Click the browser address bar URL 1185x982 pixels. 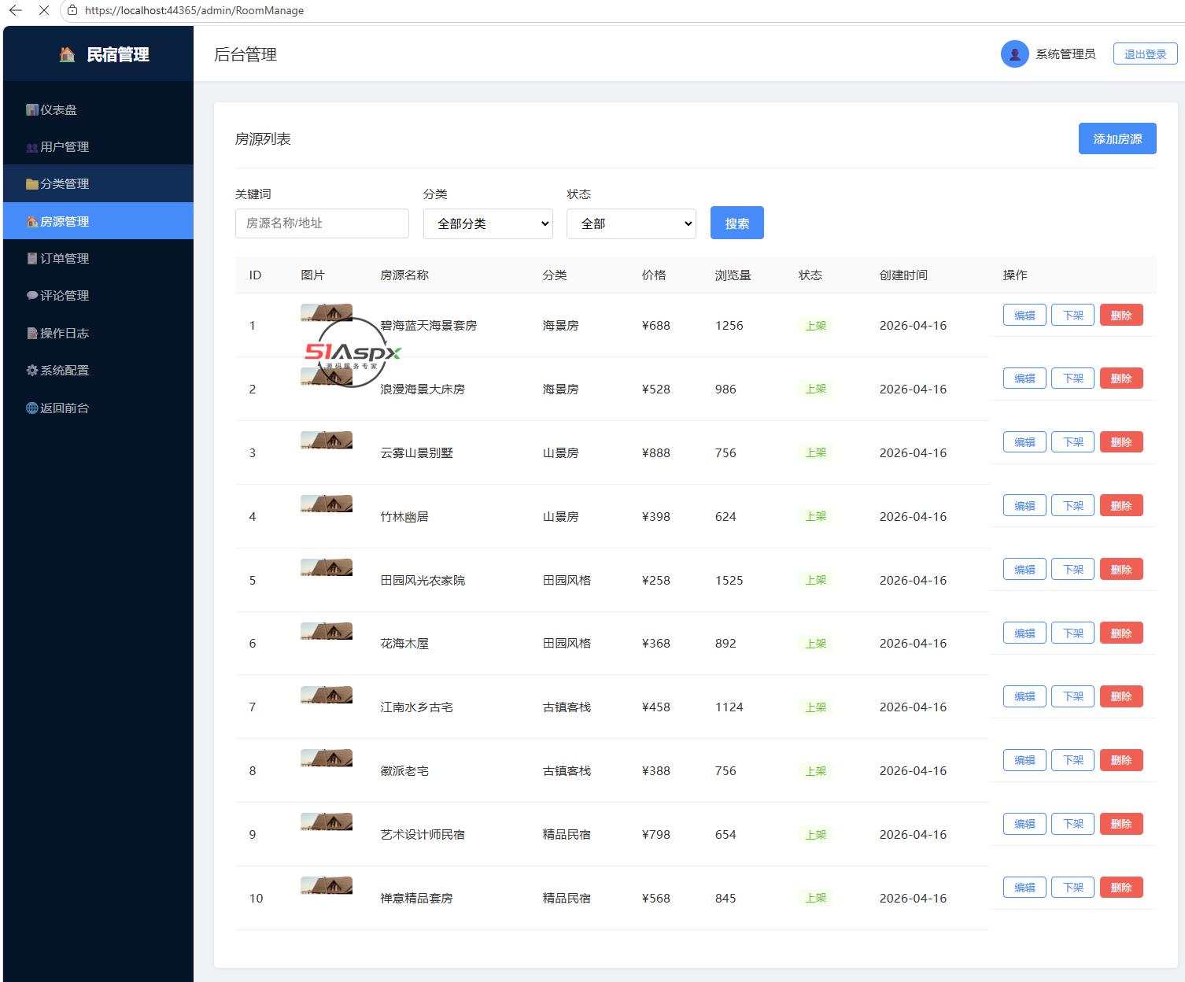pyautogui.click(x=194, y=10)
